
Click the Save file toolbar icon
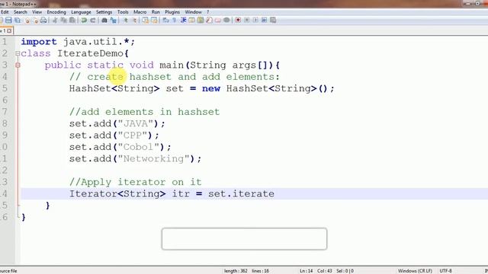[8, 21]
